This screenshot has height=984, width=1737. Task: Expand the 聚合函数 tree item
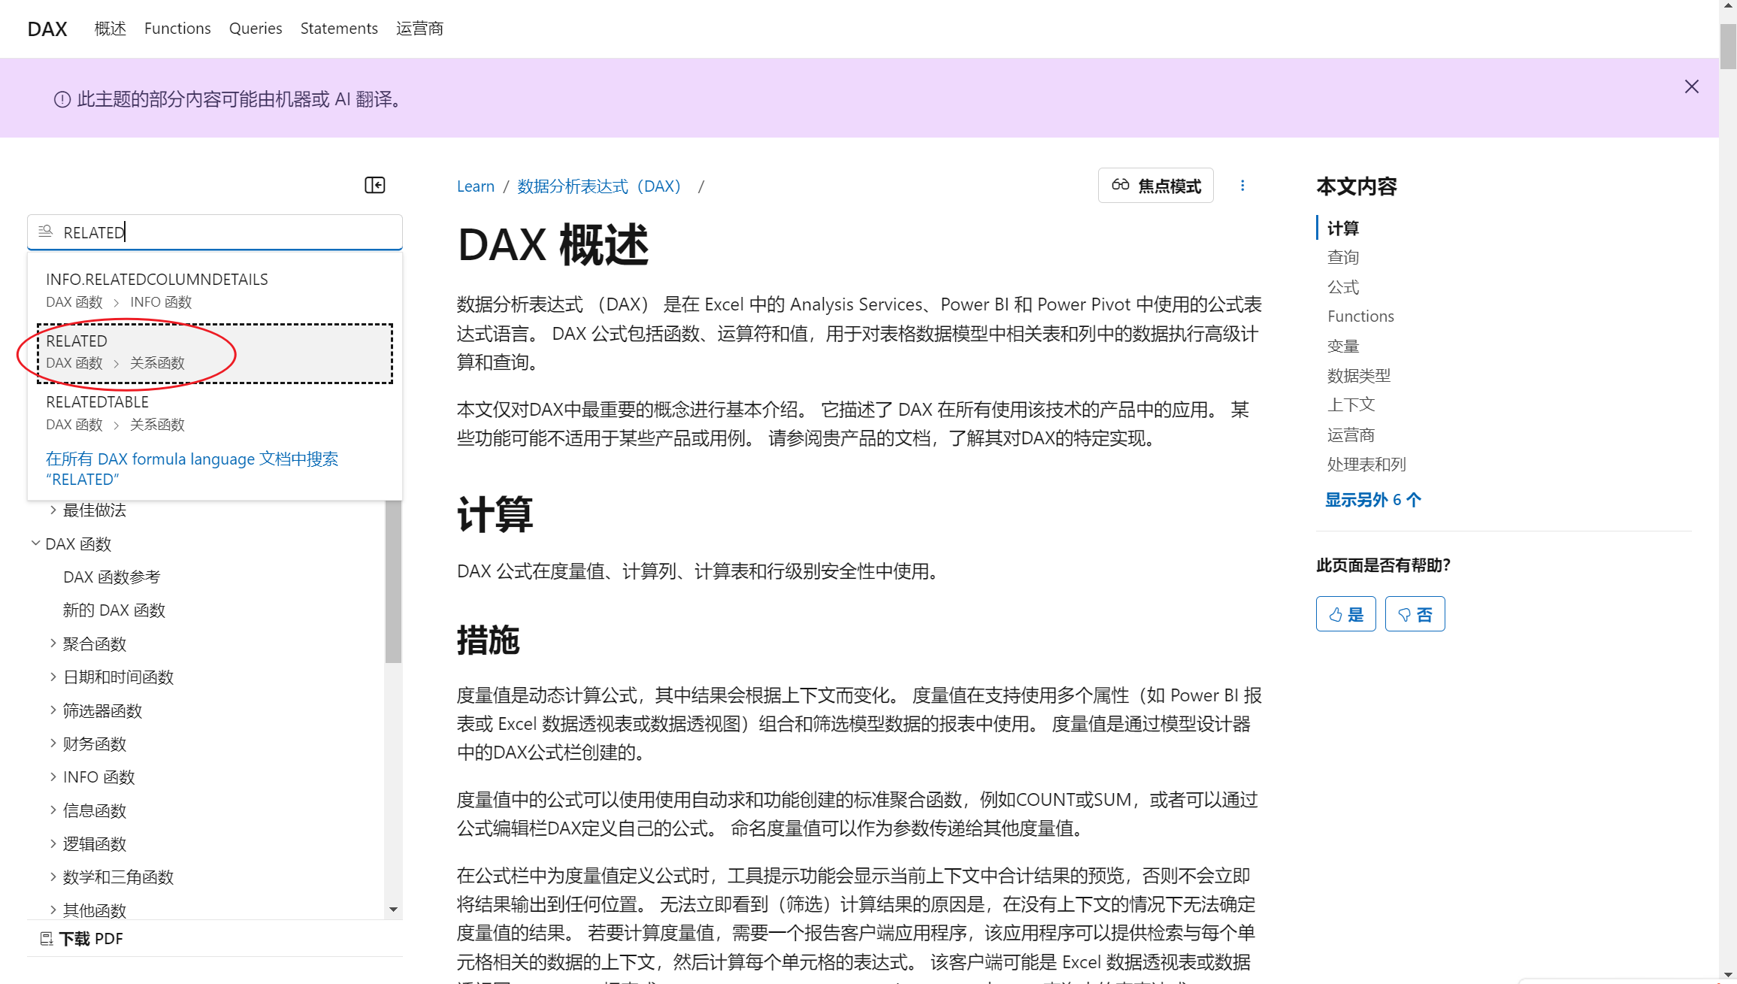tap(53, 643)
